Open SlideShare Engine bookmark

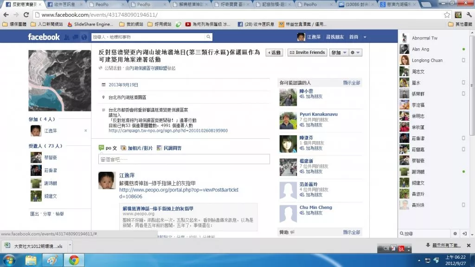[x=90, y=24]
